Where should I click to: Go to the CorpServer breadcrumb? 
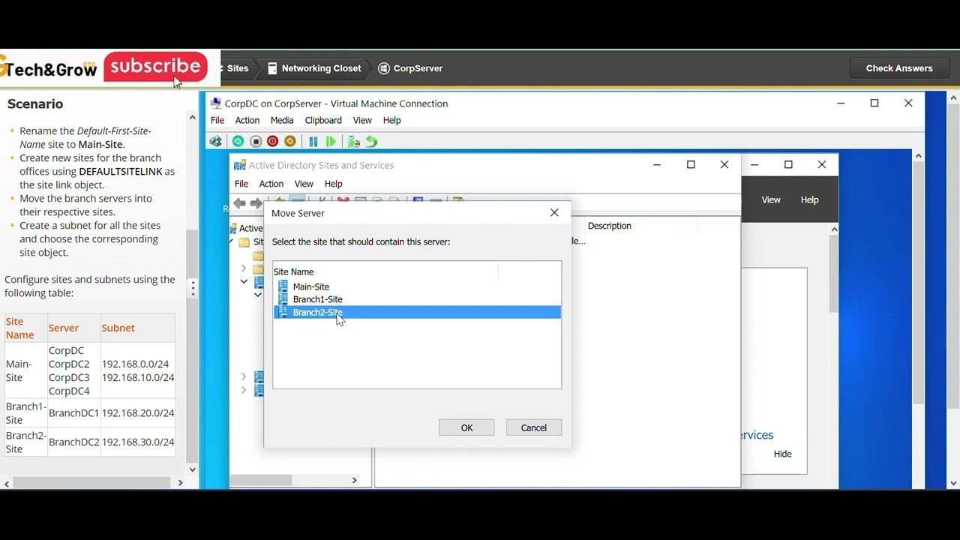418,68
